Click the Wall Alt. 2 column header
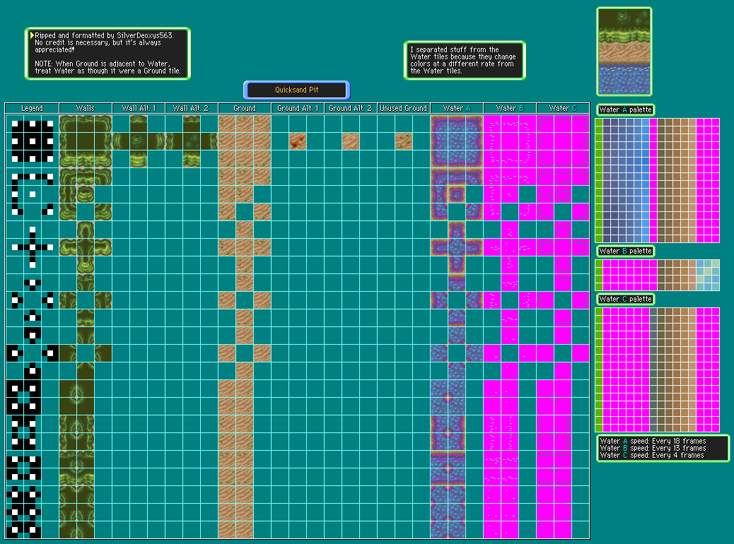Viewport: 734px width, 544px height. click(192, 108)
